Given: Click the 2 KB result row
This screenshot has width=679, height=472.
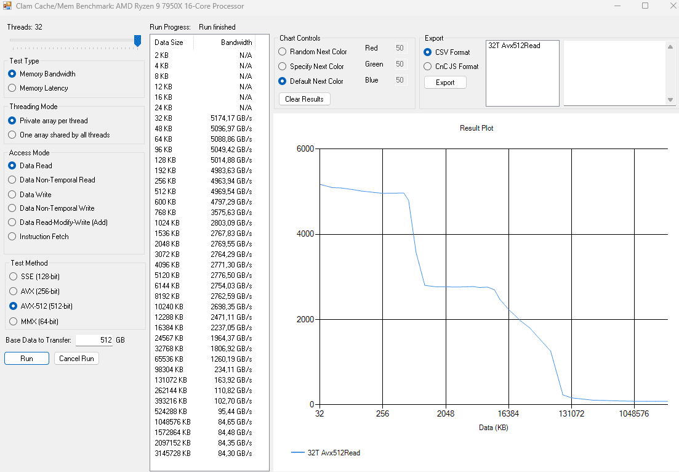Looking at the screenshot, I should point(203,55).
